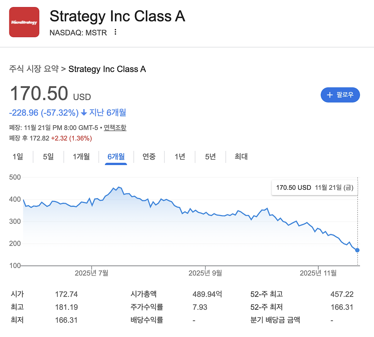Open the 면책조항 disclaimer link
The image size is (374, 337).
tap(115, 128)
